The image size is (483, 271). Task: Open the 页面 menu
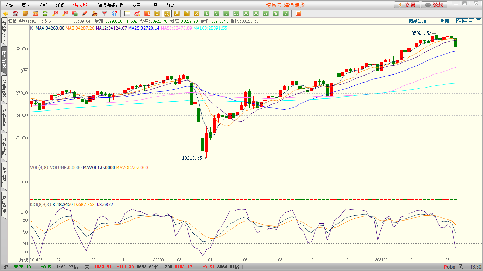pyautogui.click(x=26, y=5)
